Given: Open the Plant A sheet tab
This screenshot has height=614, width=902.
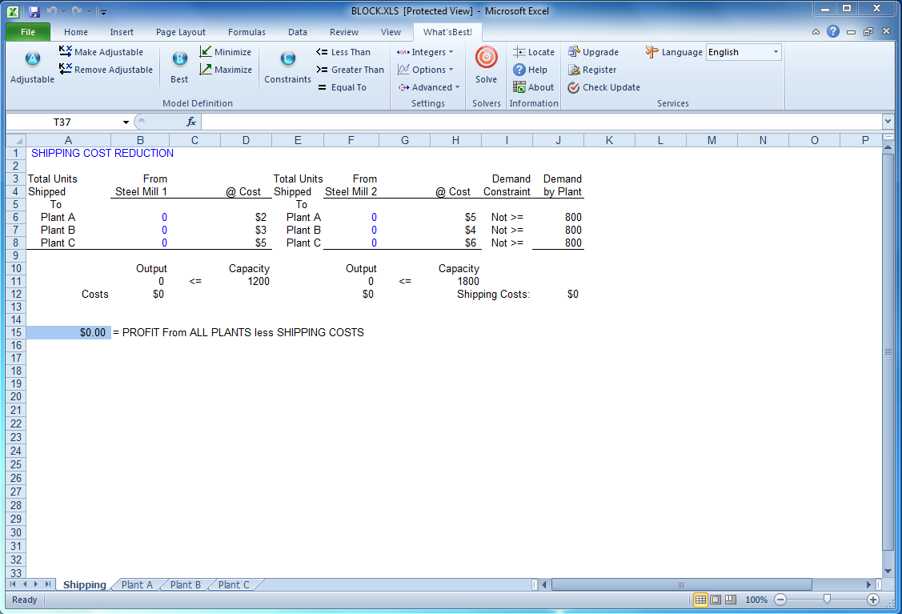Looking at the screenshot, I should (137, 584).
